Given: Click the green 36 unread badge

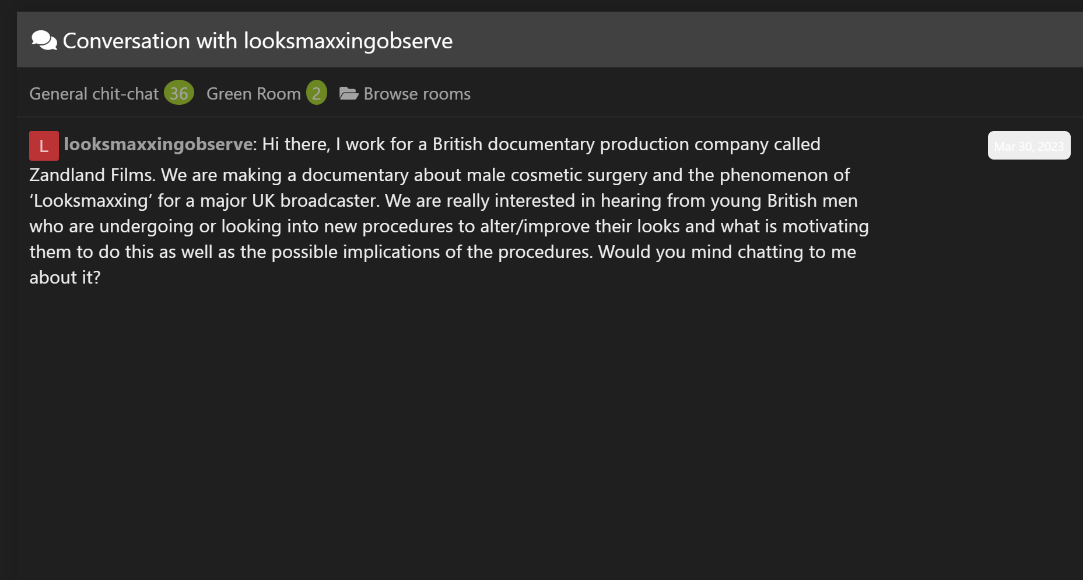Looking at the screenshot, I should (x=178, y=93).
